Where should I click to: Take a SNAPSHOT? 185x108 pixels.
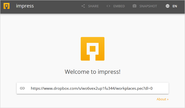pyautogui.click(x=148, y=6)
